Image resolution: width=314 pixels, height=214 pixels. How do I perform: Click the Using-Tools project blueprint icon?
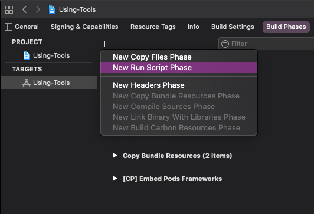pos(27,55)
